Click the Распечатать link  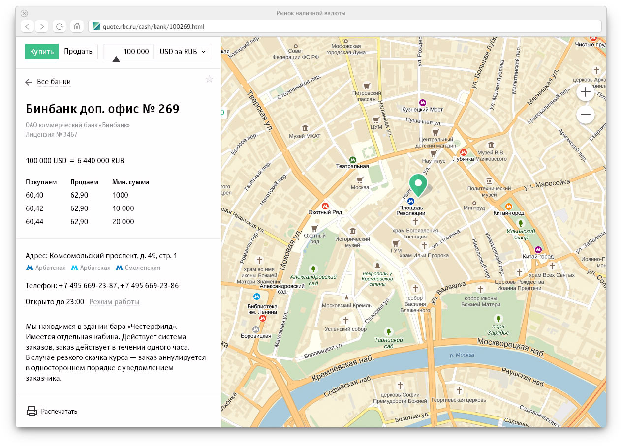pos(59,411)
